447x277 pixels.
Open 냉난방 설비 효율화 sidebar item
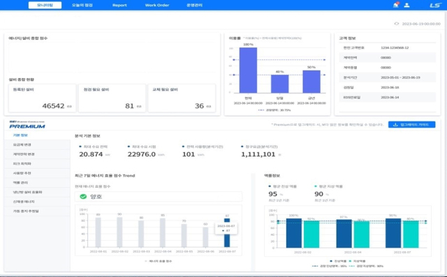[x=37, y=192]
